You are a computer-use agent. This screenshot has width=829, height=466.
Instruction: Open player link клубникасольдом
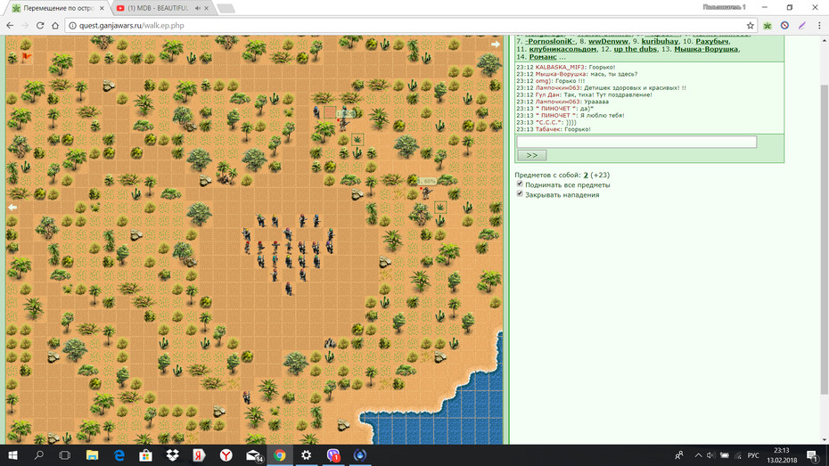pos(562,49)
